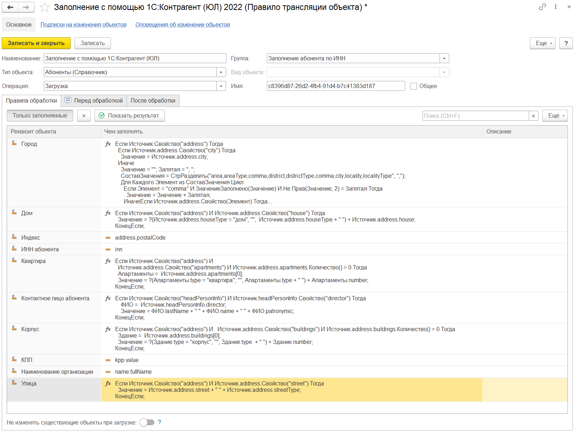
Task: Open the После обработки tab
Action: (153, 101)
